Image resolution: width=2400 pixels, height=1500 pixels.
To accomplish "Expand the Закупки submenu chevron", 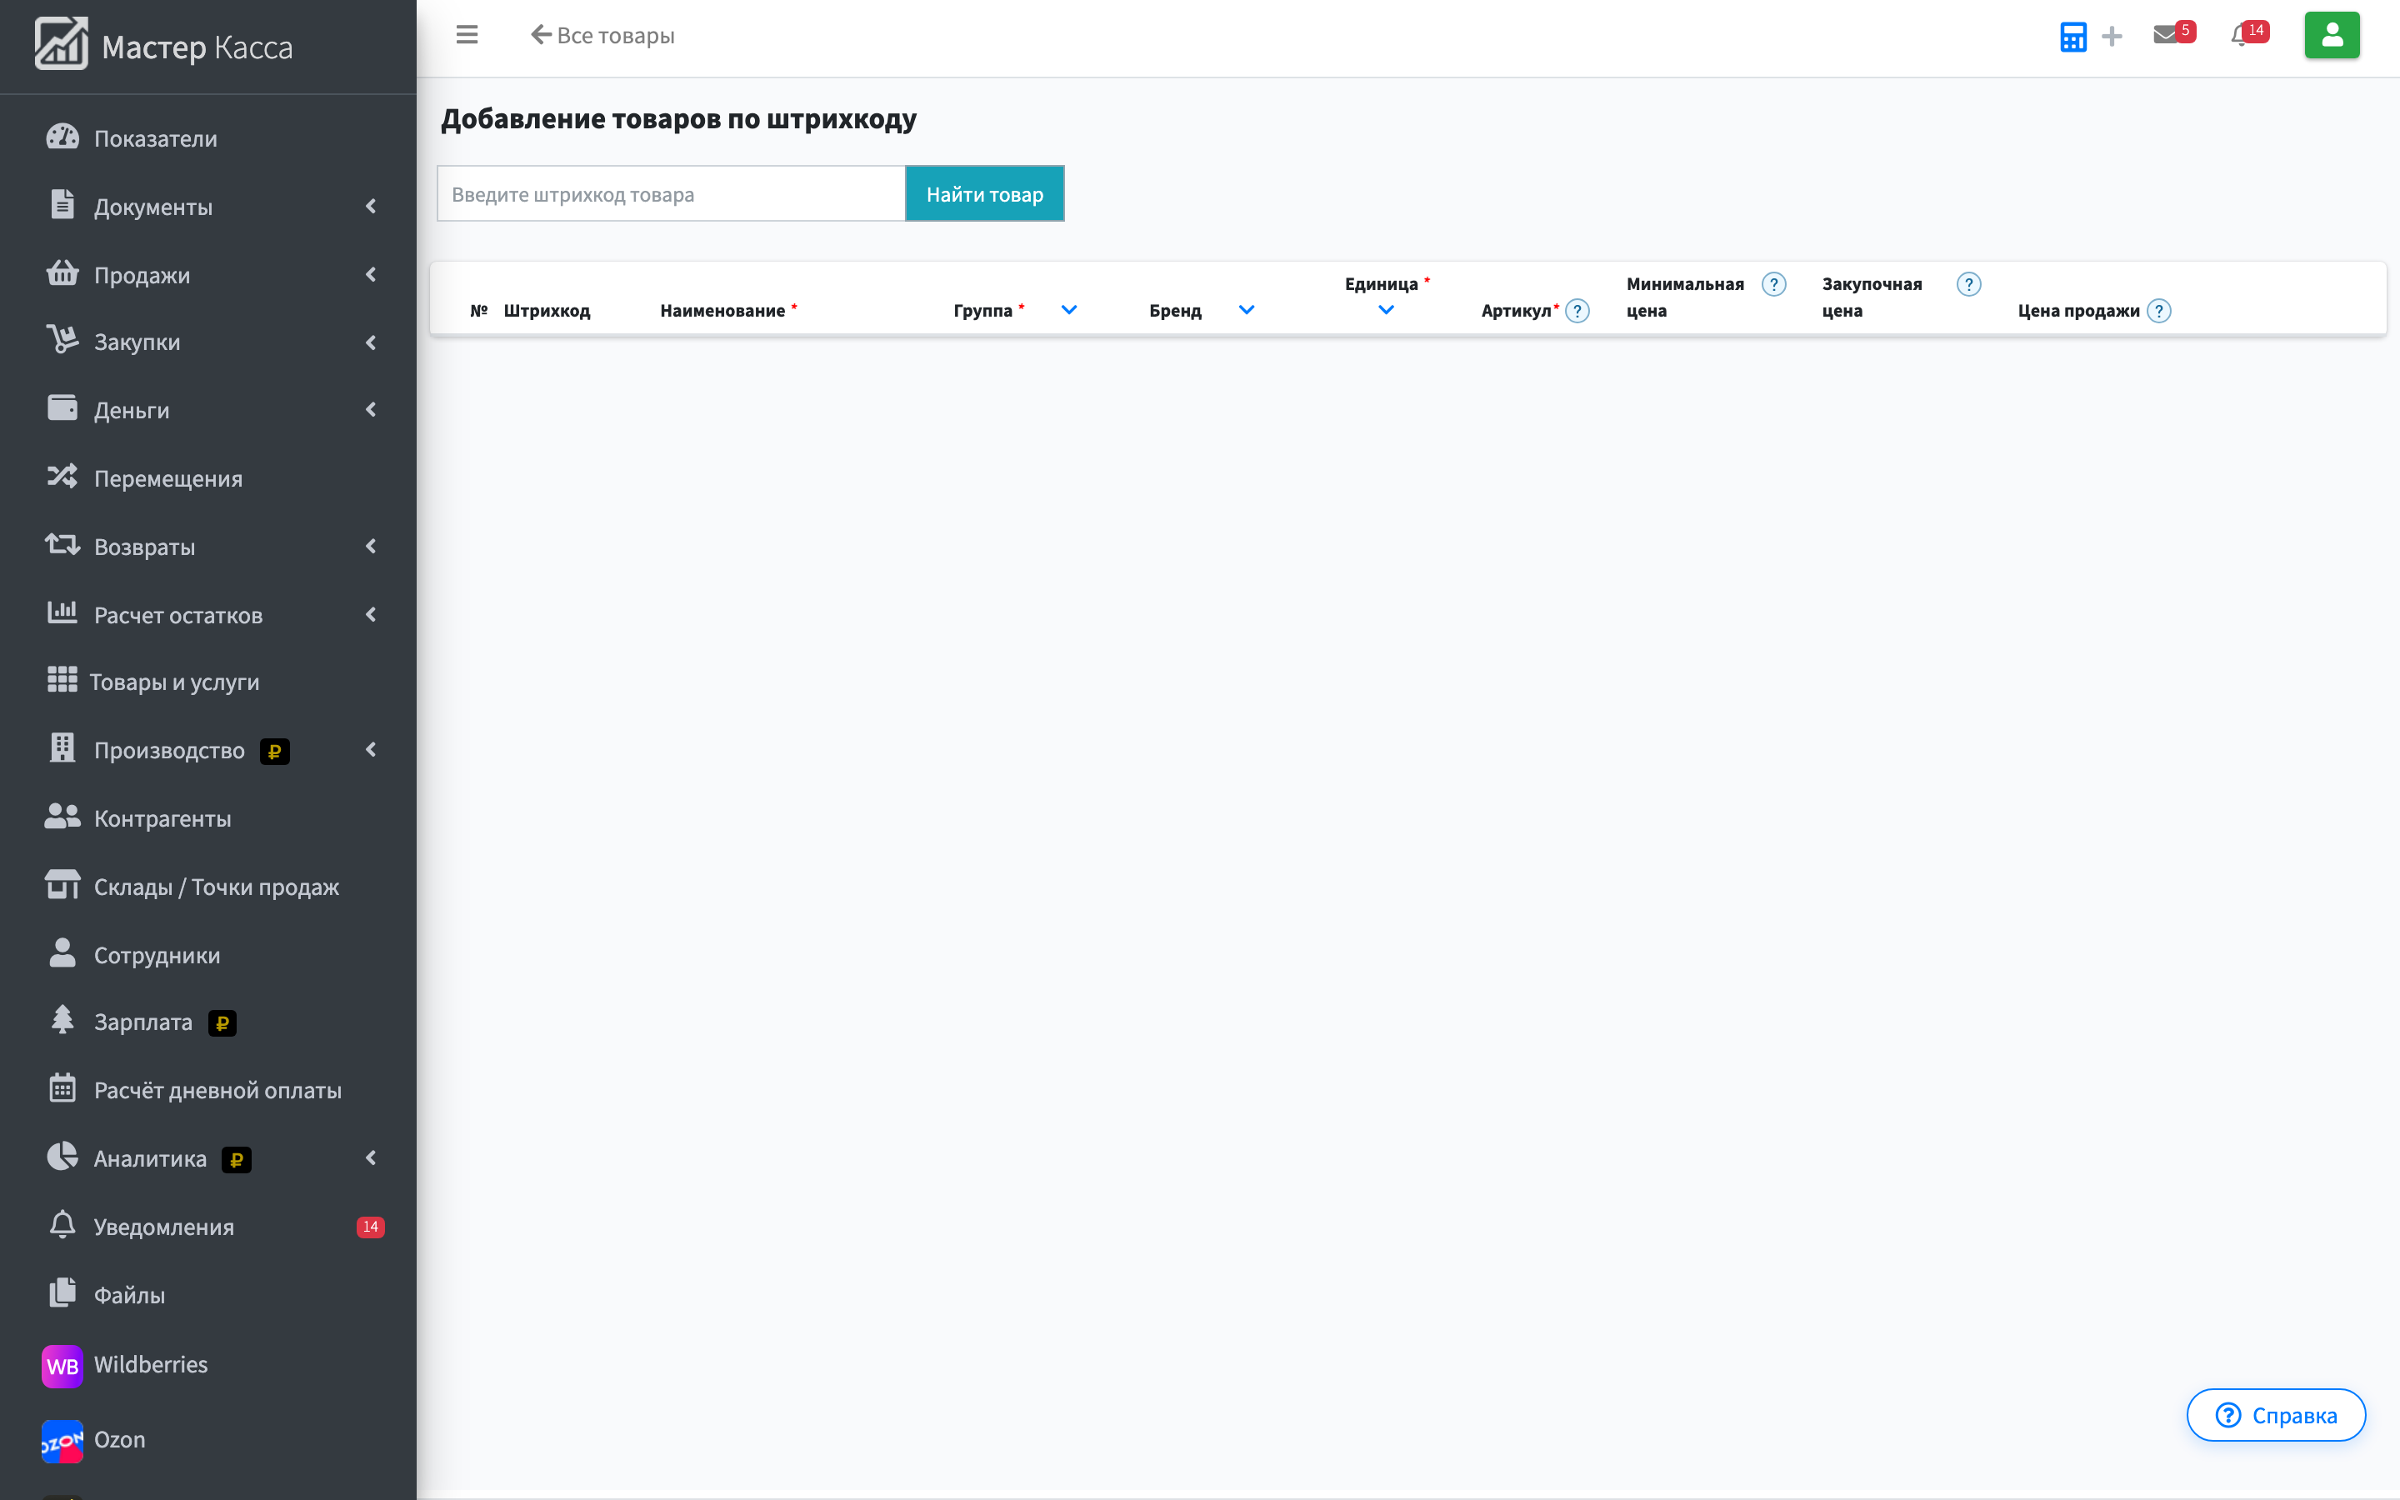I will [371, 342].
